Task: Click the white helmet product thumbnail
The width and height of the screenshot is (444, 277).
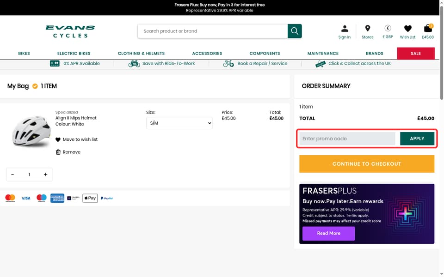Action: point(31,132)
